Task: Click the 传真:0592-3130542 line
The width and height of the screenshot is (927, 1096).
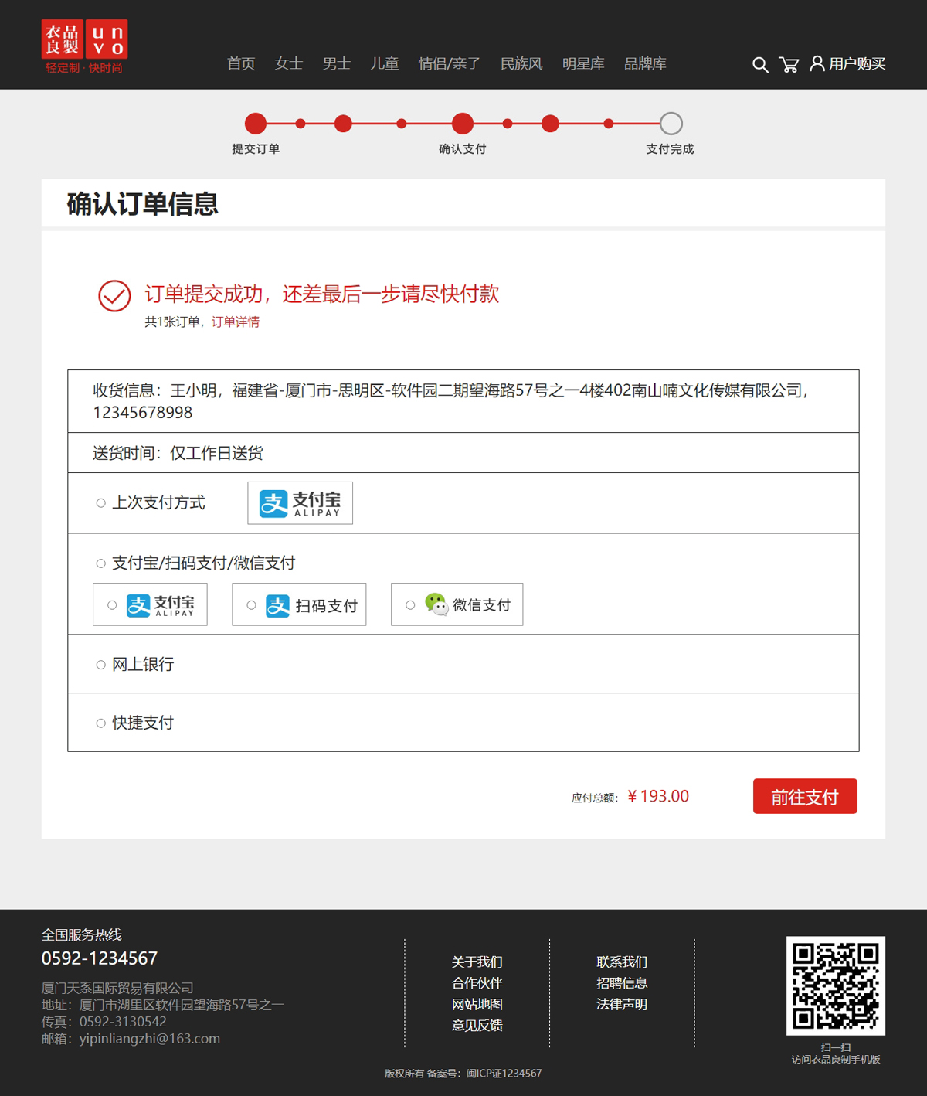Action: click(104, 1022)
